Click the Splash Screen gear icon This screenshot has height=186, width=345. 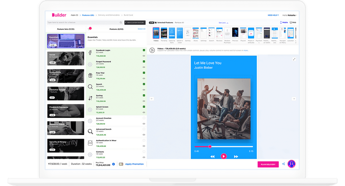pos(90,109)
